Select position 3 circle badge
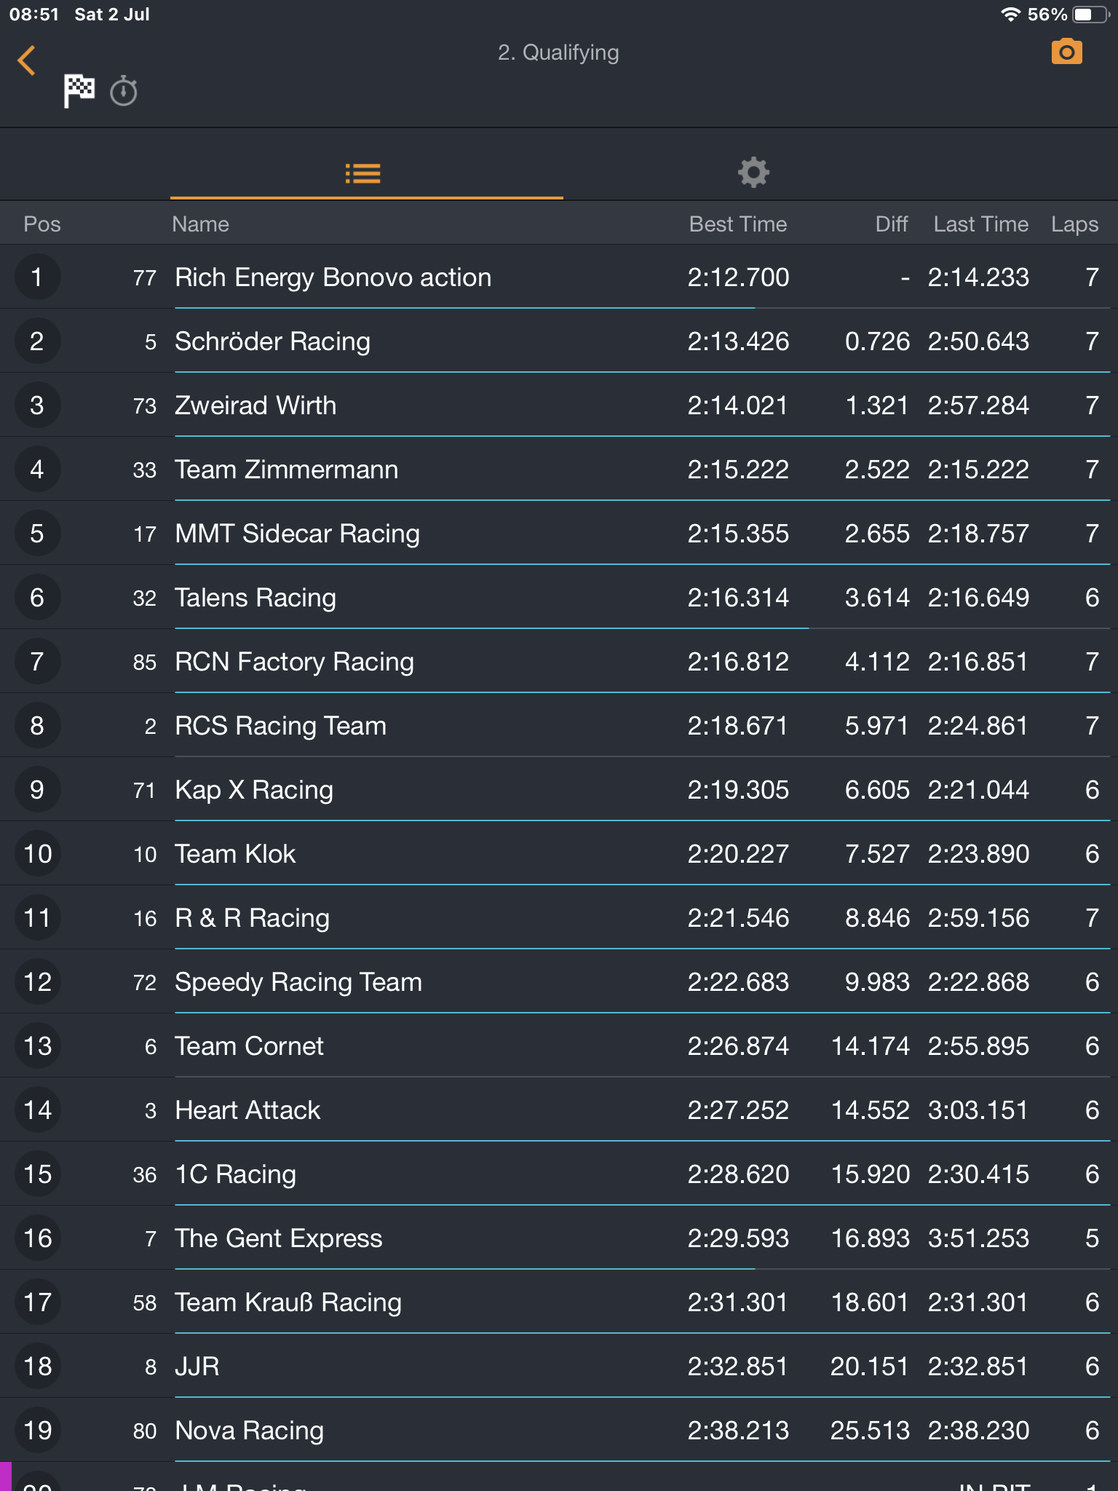The image size is (1118, 1491). point(37,406)
